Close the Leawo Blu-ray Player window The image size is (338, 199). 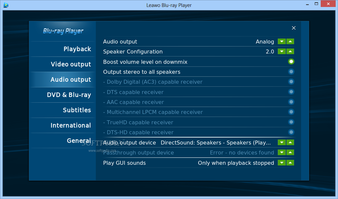click(328, 4)
